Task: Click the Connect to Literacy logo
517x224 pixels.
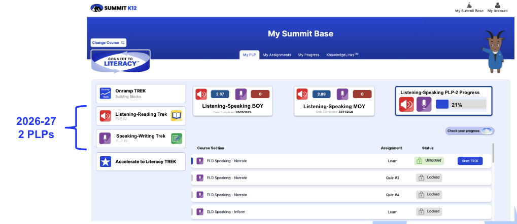Action: [120, 61]
